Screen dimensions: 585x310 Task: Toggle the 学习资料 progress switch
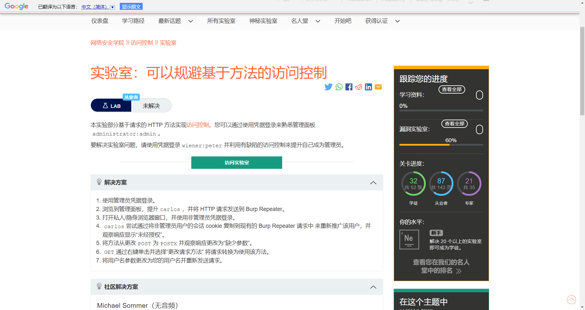point(480,95)
